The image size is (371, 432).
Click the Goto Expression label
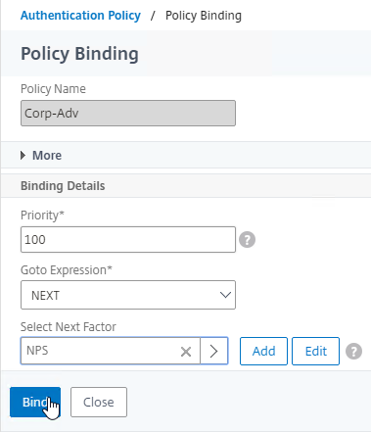click(x=67, y=270)
